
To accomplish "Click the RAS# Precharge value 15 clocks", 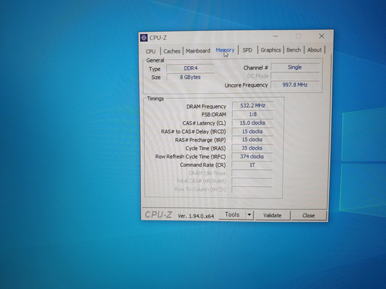I will pyautogui.click(x=252, y=139).
